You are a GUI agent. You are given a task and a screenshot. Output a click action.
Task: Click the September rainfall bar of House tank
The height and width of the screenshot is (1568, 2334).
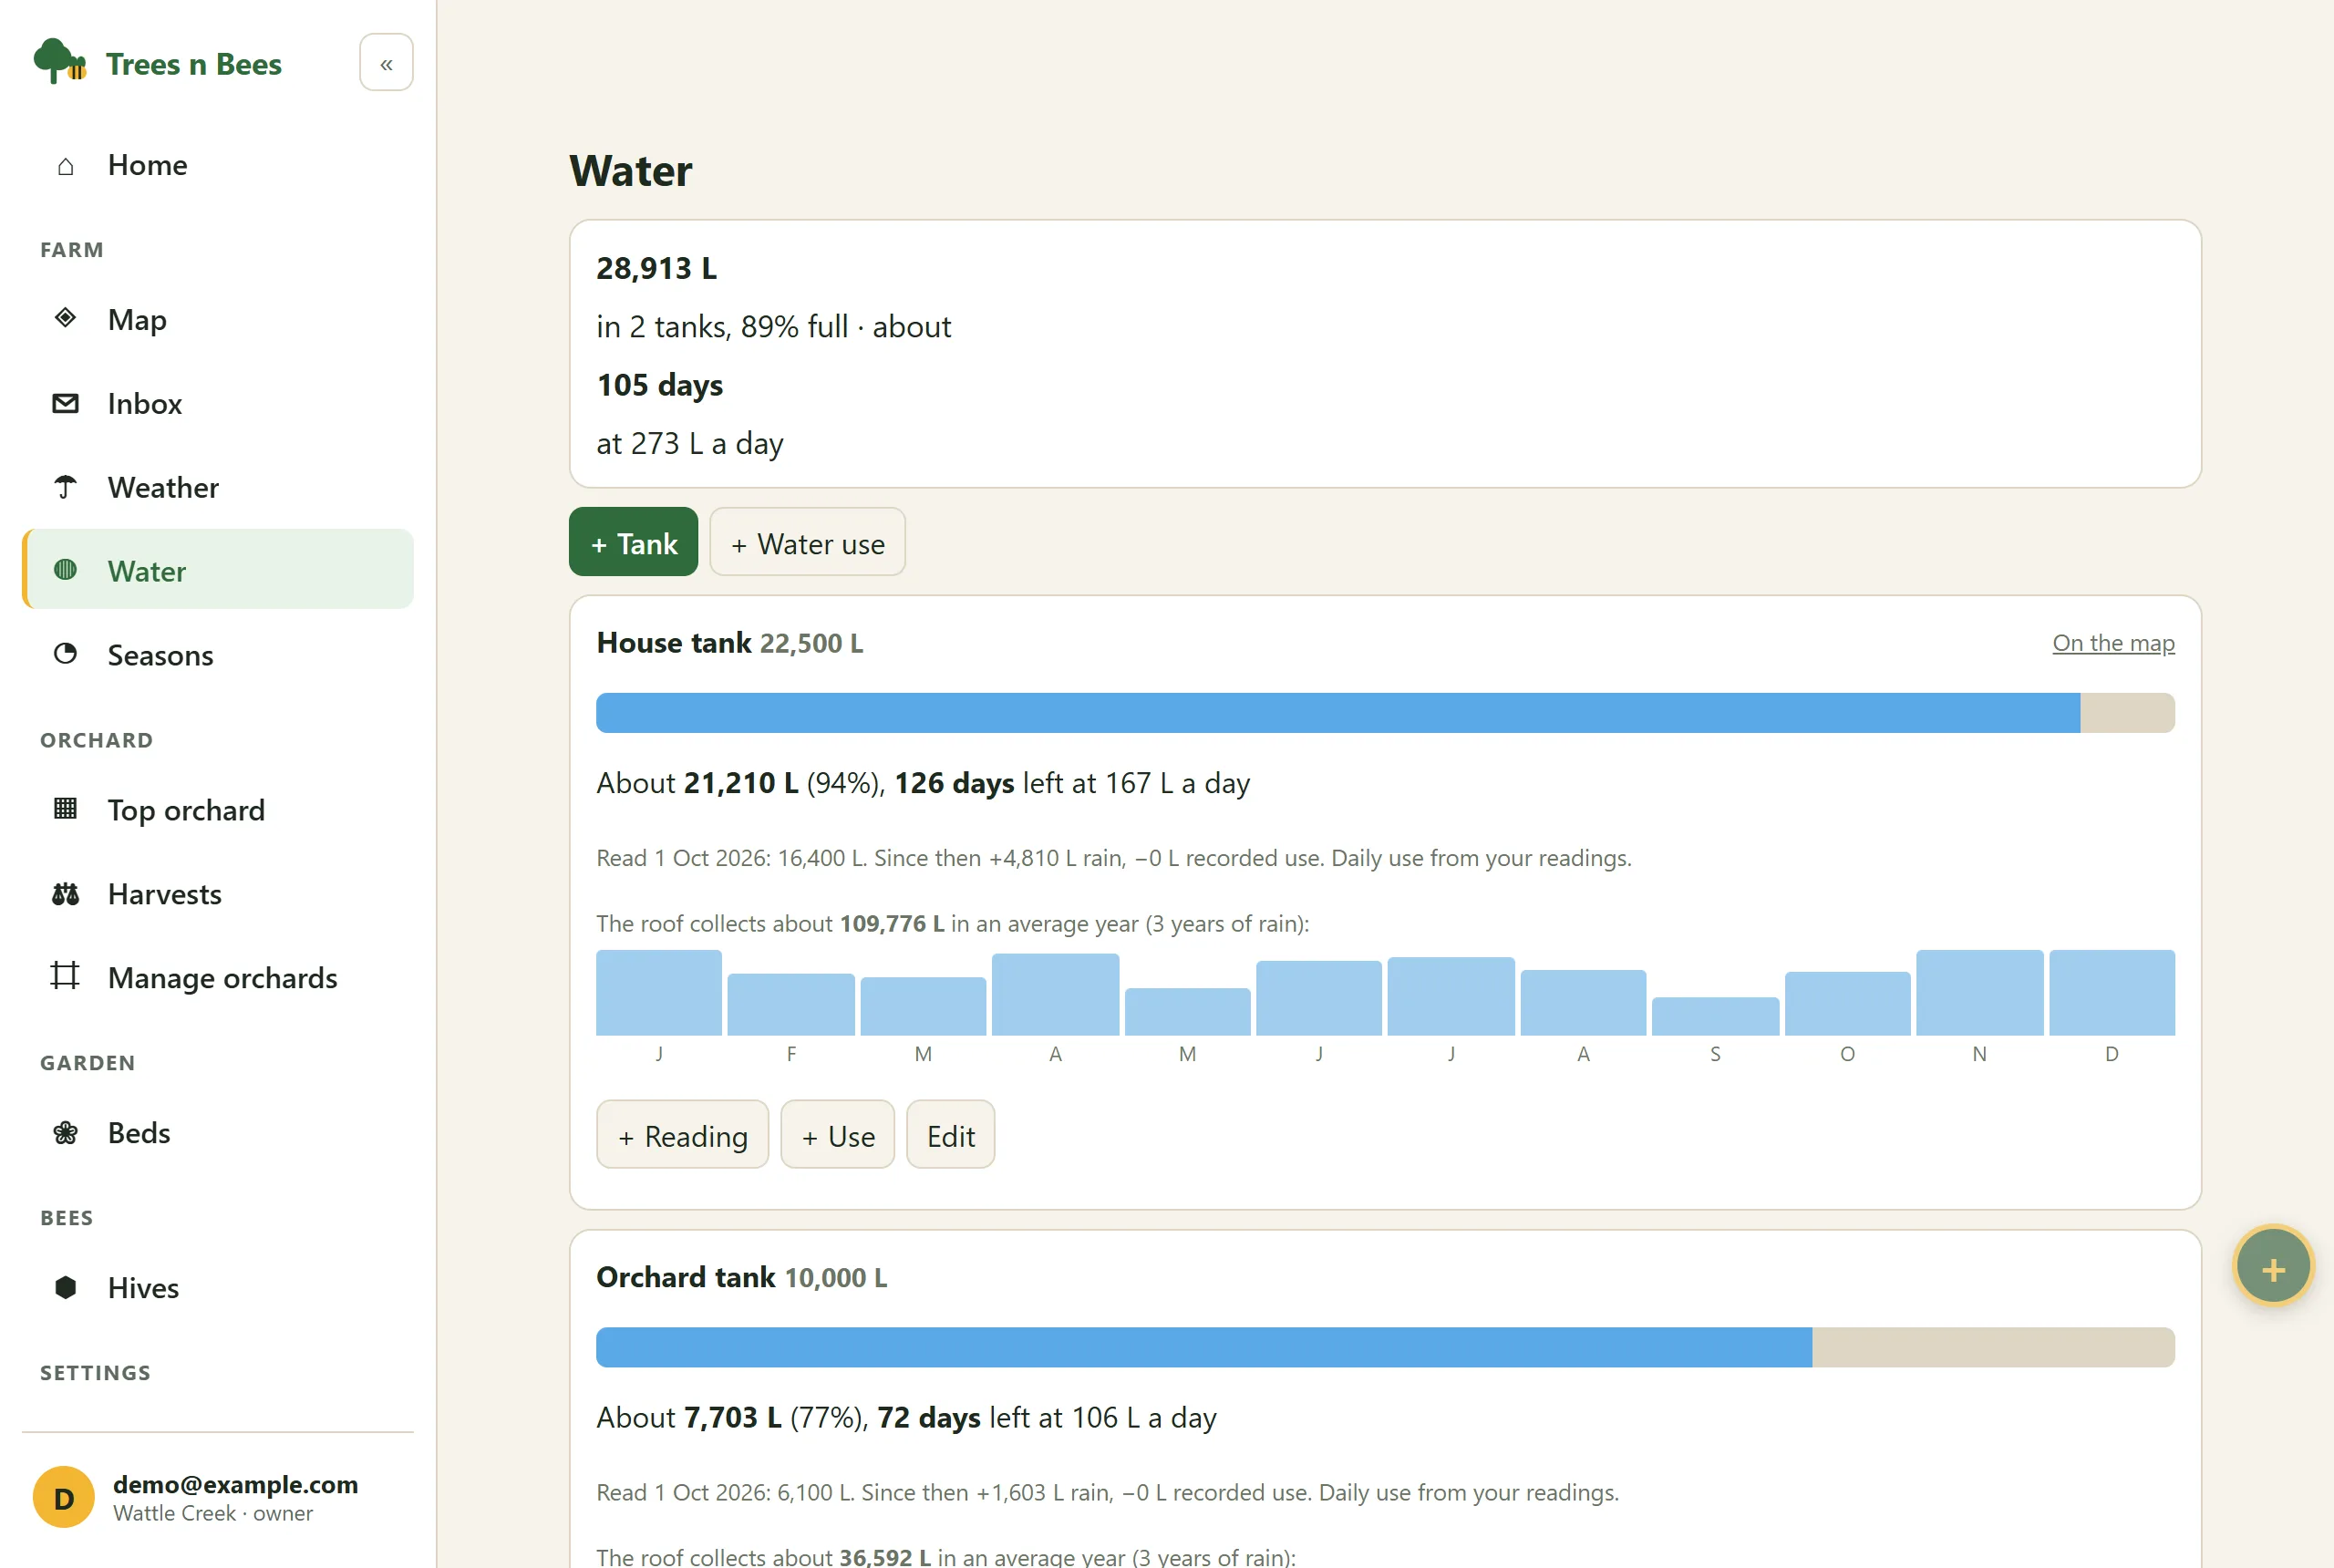[1715, 1016]
